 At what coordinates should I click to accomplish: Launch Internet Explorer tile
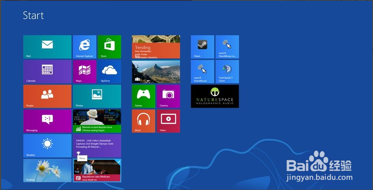pos(84,47)
